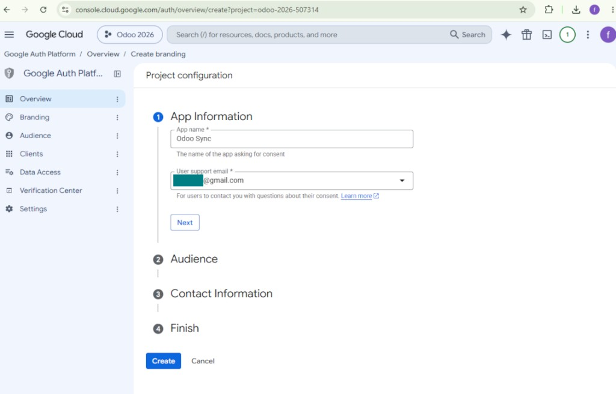Click the App name input field
Image resolution: width=616 pixels, height=394 pixels.
tap(292, 139)
